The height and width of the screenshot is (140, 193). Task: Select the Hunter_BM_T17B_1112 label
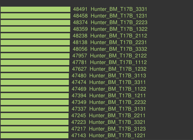(118, 62)
